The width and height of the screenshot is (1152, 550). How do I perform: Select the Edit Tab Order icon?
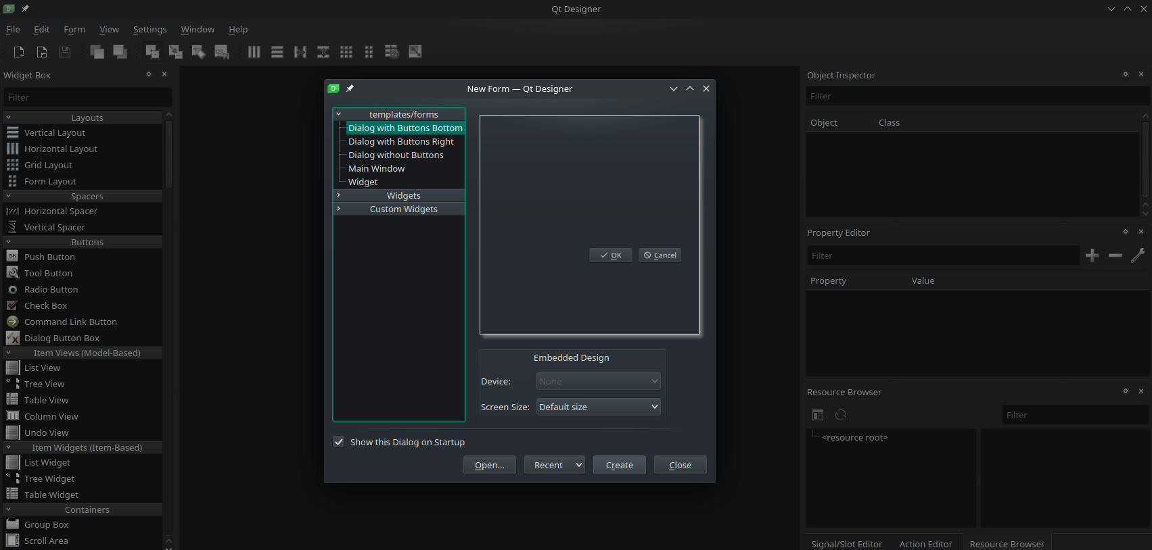pos(222,52)
